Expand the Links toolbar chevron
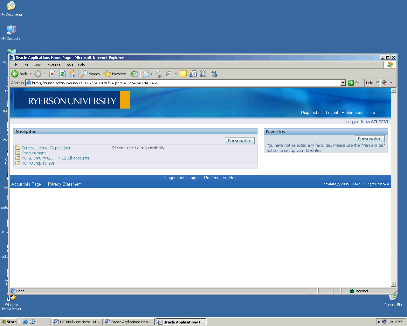 [377, 82]
